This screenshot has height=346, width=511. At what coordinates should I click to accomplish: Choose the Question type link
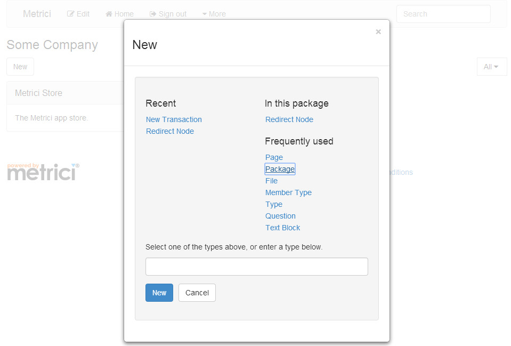pyautogui.click(x=280, y=216)
